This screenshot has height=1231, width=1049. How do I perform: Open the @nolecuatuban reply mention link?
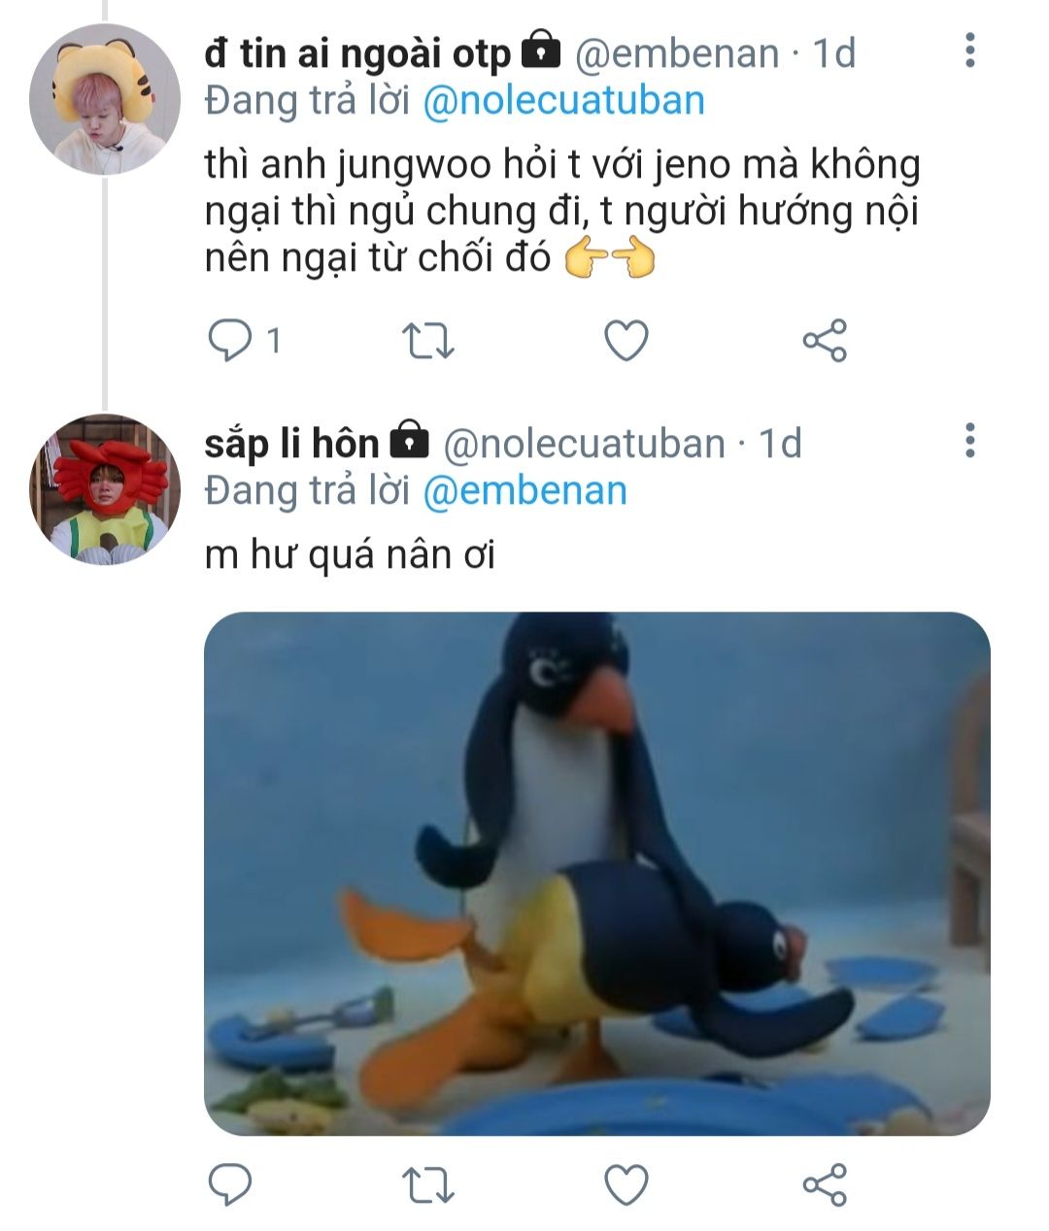(x=564, y=101)
